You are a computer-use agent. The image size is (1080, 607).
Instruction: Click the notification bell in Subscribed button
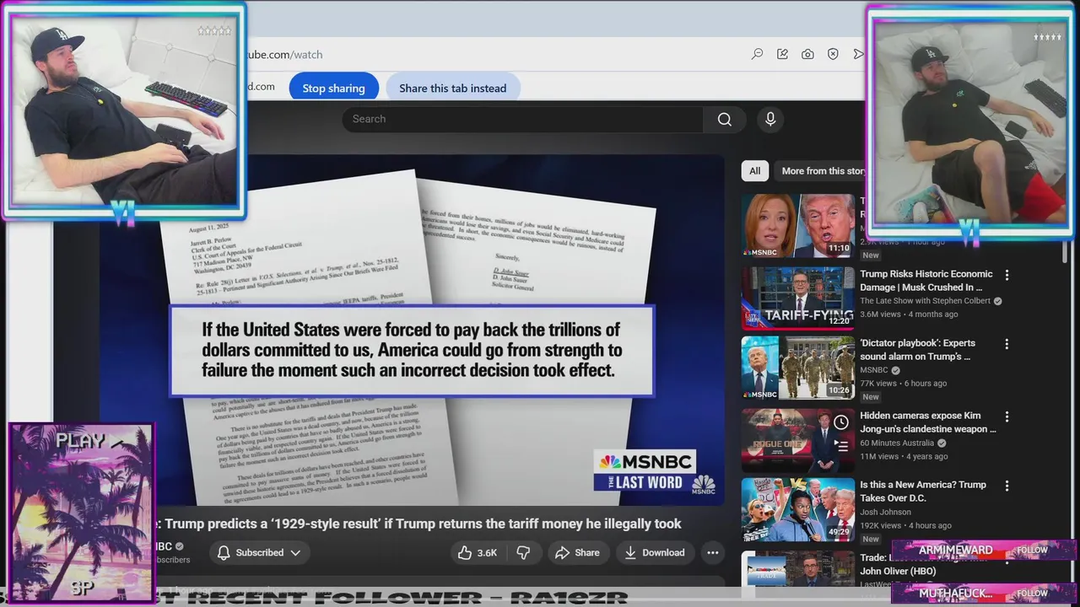tap(224, 553)
